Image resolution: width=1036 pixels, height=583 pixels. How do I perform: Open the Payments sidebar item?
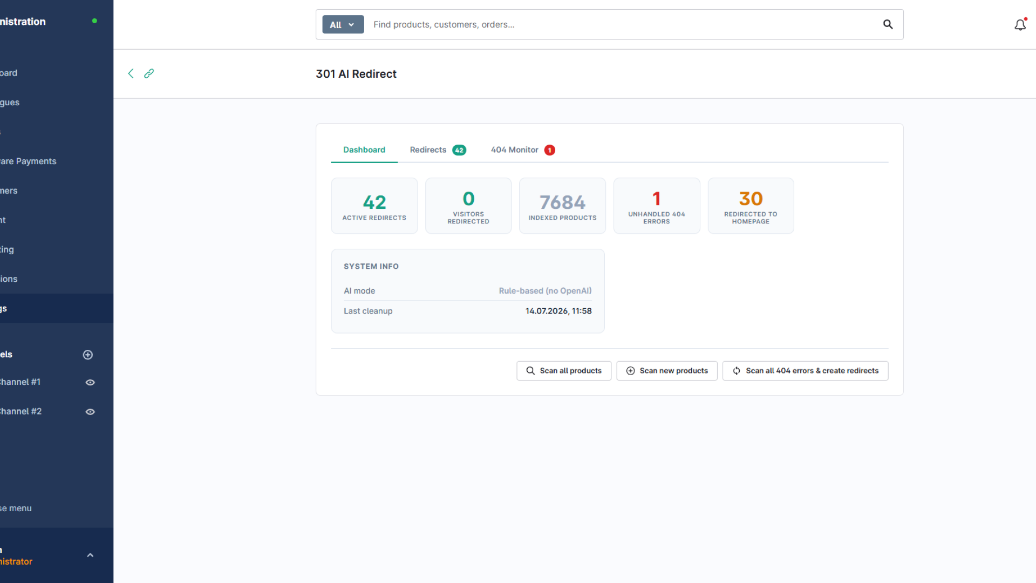57,161
